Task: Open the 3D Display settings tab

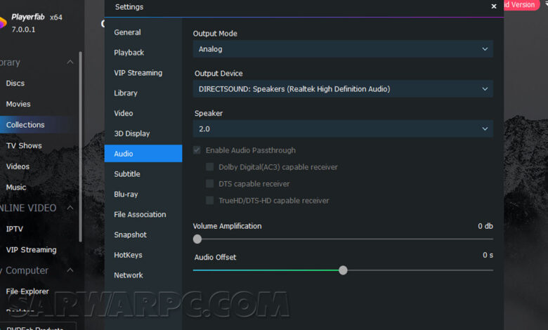Action: click(143, 133)
